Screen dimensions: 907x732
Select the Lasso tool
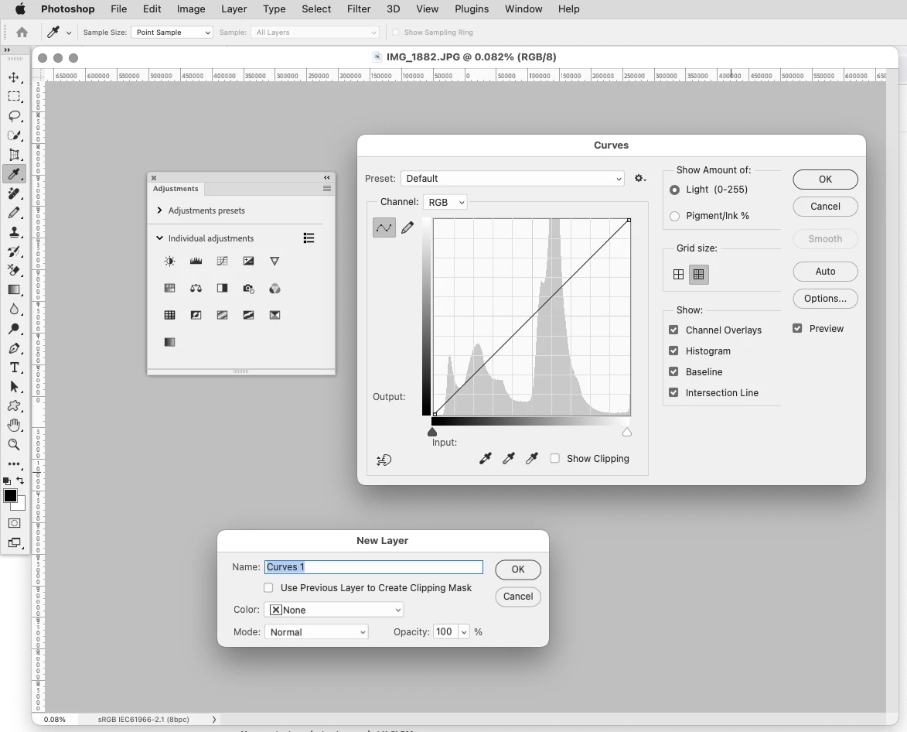(x=14, y=116)
